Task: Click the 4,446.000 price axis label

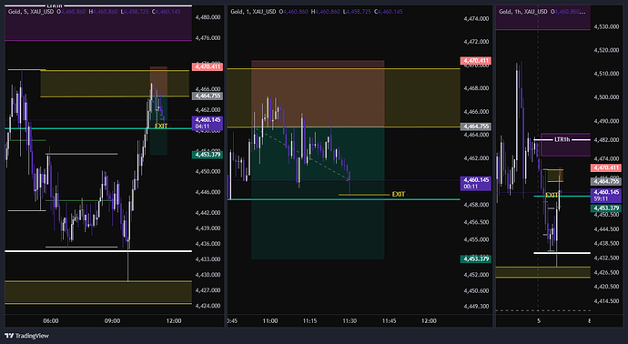Action: pos(208,192)
